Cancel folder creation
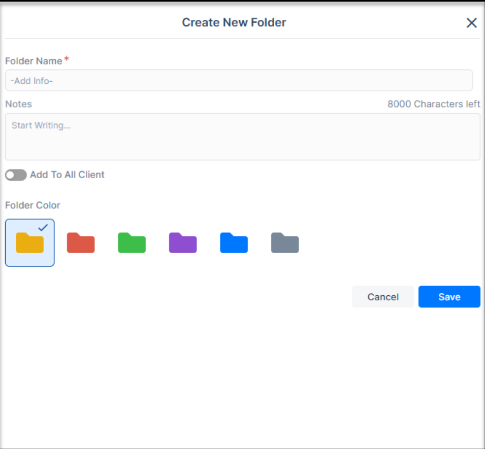Screen dimensions: 485x449 pyautogui.click(x=382, y=296)
